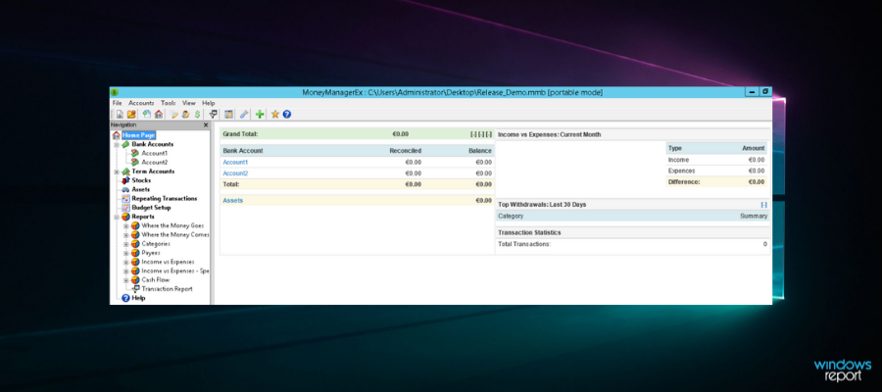Image resolution: width=882 pixels, height=392 pixels.
Task: Expand the Where the Money Goes node
Action: (x=126, y=225)
